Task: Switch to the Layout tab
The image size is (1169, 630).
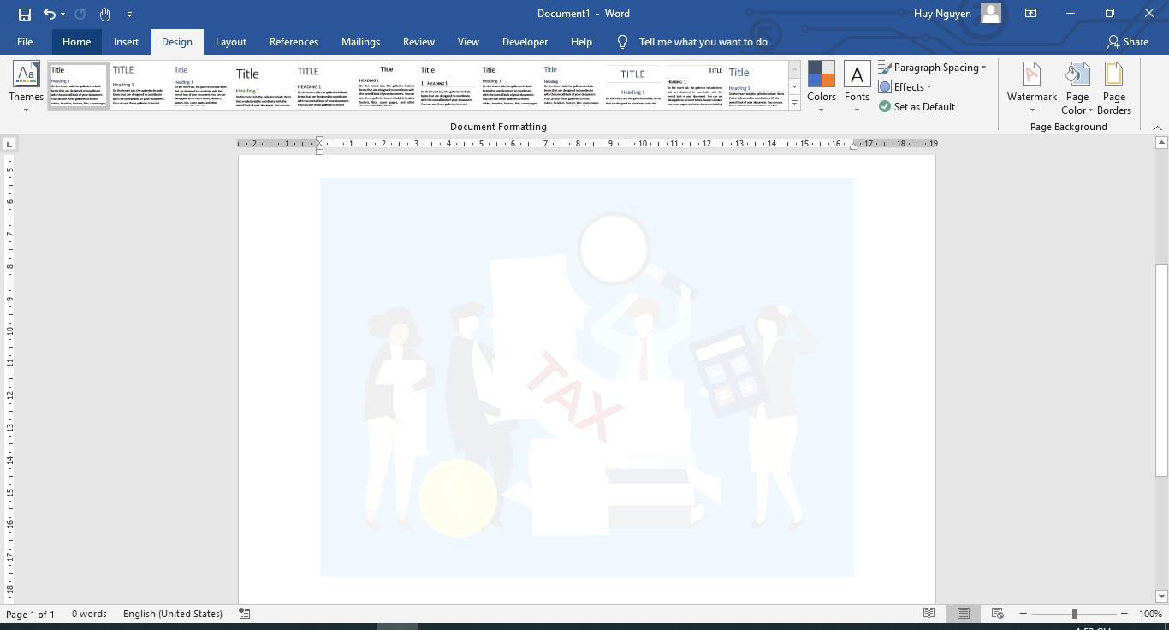Action: coord(230,42)
